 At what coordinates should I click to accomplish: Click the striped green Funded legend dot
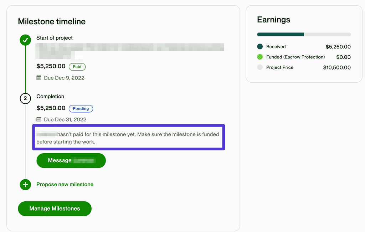tap(260, 57)
